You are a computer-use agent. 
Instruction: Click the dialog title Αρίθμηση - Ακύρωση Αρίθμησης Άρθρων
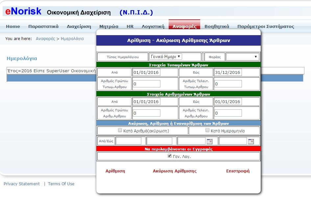178,40
